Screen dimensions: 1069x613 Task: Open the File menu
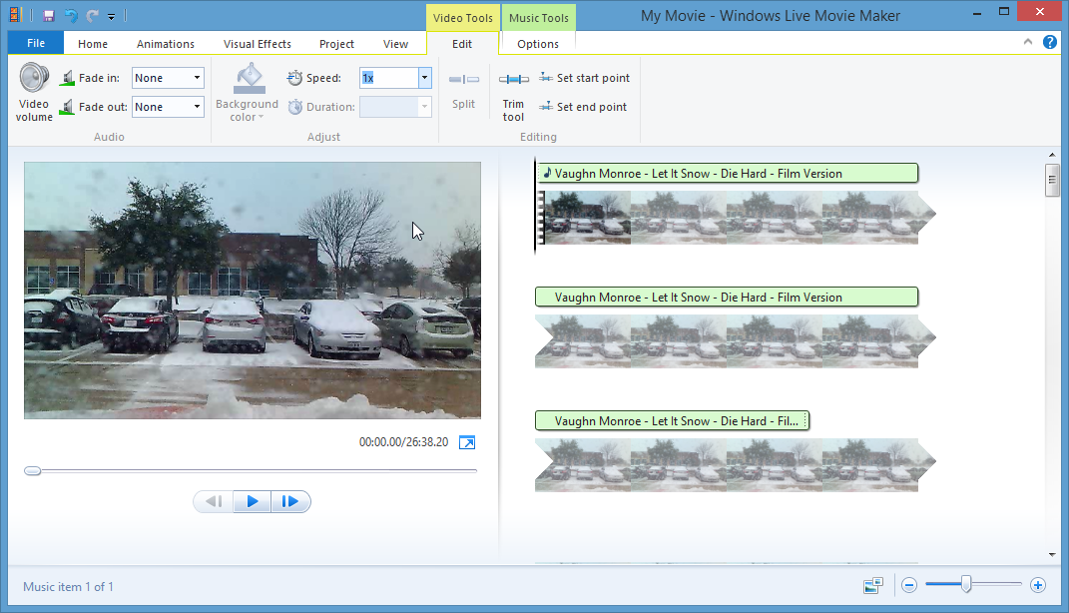click(x=36, y=44)
